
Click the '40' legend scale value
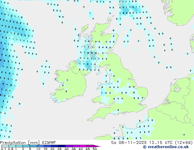pyautogui.click(x=80, y=149)
